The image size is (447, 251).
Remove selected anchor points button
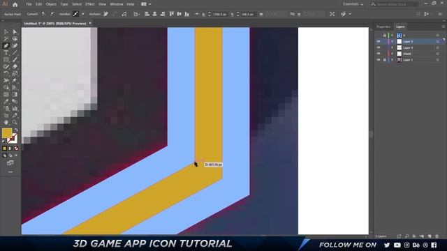pos(105,14)
